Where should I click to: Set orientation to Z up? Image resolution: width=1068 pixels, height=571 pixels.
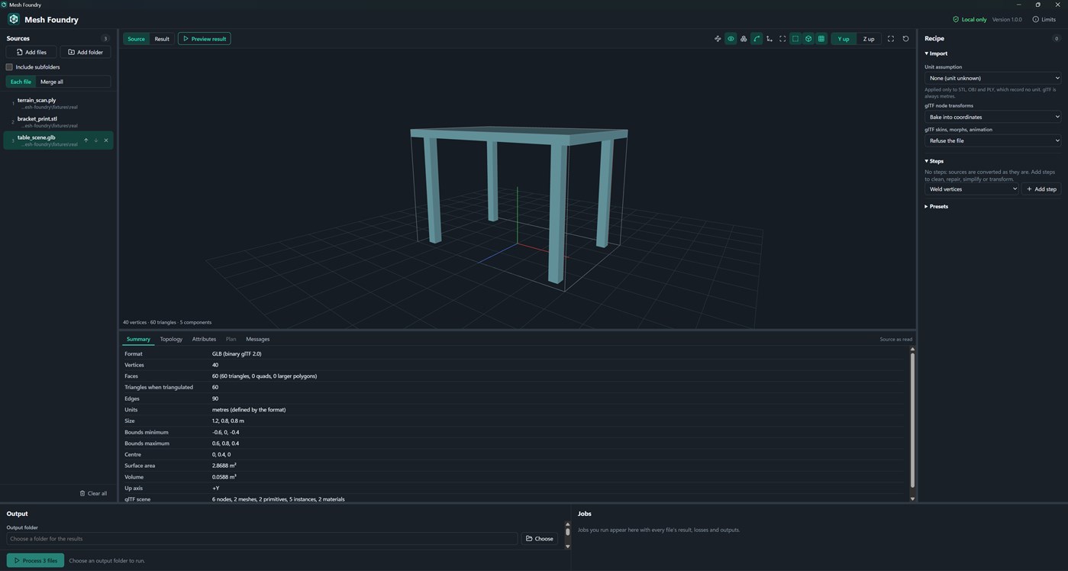(x=869, y=39)
